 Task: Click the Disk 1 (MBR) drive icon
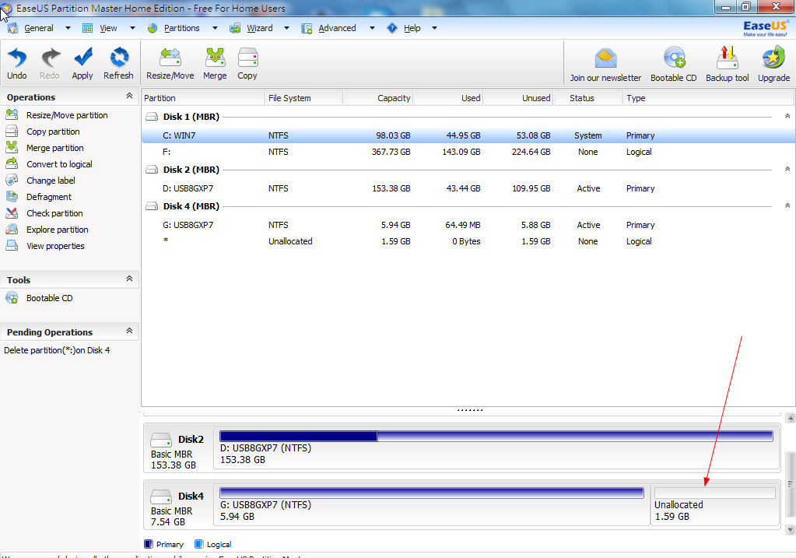point(152,117)
